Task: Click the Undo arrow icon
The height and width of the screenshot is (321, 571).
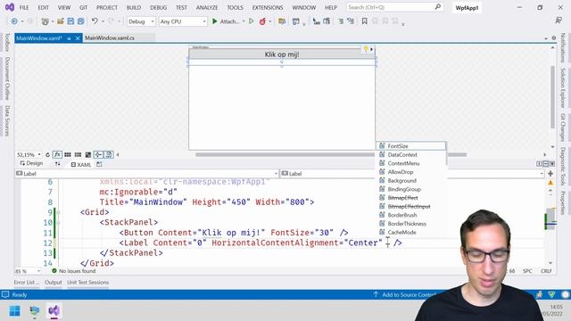Action: [95, 21]
